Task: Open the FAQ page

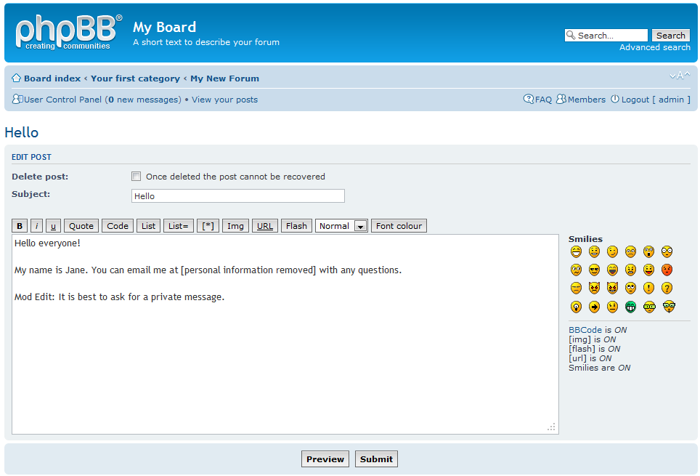Action: tap(543, 100)
